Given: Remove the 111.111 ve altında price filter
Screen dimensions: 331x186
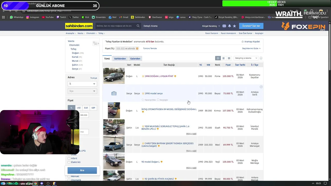Looking at the screenshot, I should coord(137,49).
